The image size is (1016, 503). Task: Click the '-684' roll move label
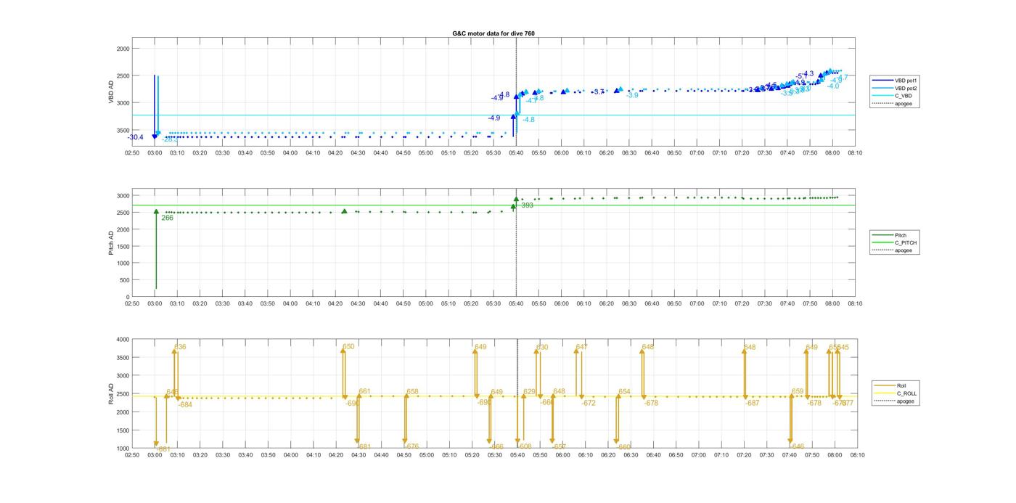[185, 404]
